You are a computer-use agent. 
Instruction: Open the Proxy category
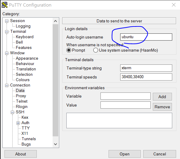(21, 96)
